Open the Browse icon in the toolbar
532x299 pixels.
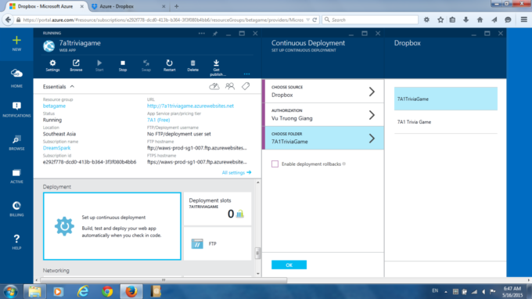[x=76, y=66]
